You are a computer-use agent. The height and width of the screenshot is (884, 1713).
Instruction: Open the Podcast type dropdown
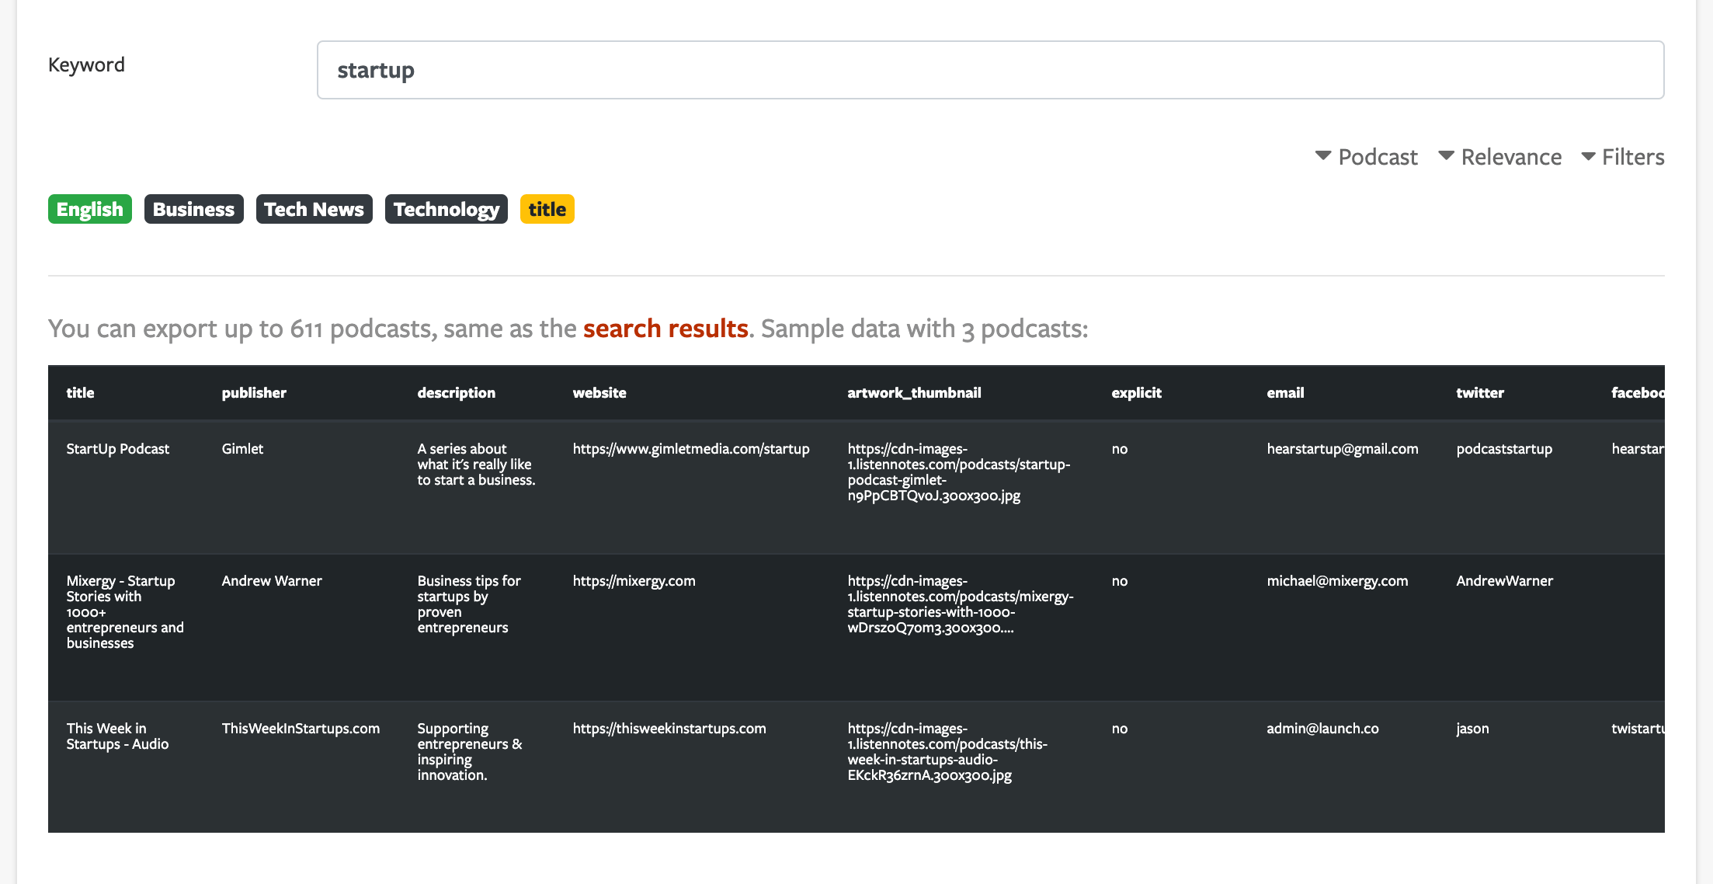[1367, 157]
